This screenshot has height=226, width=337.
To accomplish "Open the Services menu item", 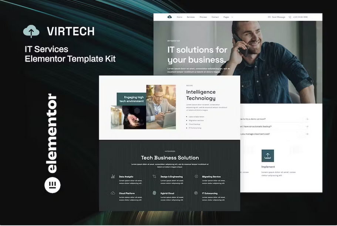I will pos(191,17).
